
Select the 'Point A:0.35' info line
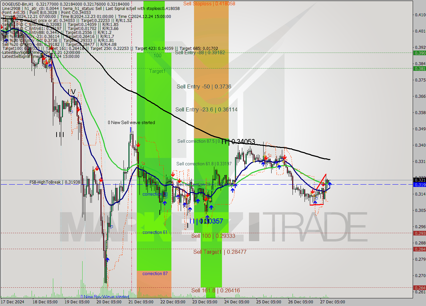[x=47, y=12]
